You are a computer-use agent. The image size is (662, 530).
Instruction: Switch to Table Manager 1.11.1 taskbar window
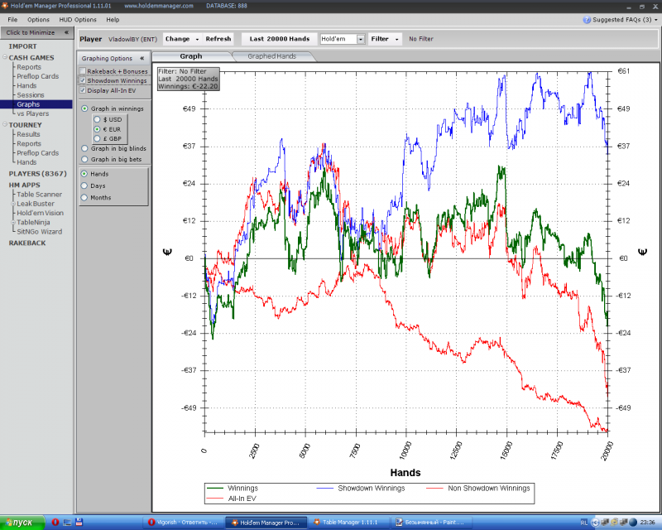(349, 523)
